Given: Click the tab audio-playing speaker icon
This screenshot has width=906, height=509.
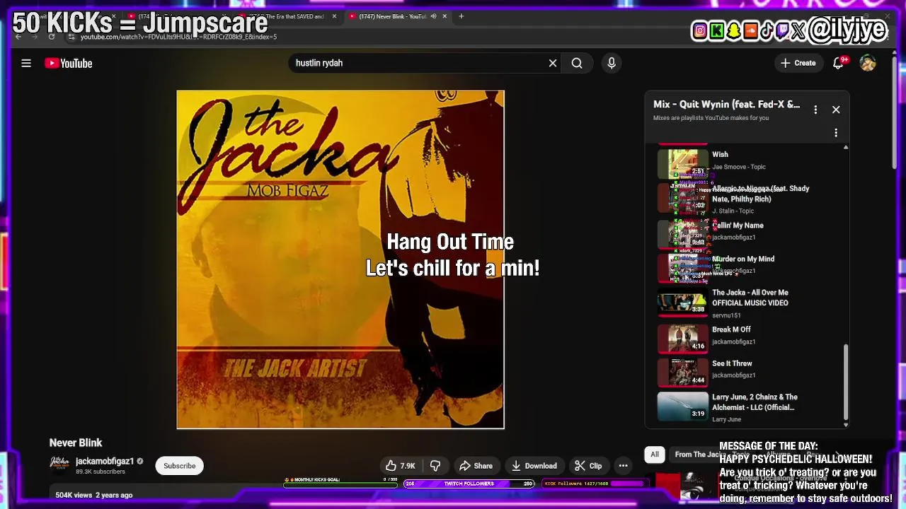Looking at the screenshot, I should click(x=433, y=16).
